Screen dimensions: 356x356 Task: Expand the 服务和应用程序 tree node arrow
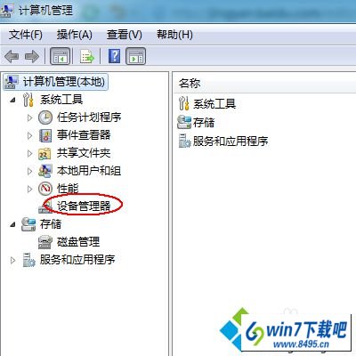tap(12, 260)
